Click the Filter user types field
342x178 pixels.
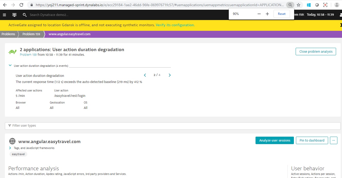[172, 126]
